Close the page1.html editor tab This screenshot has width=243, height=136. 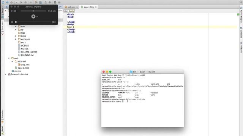pyautogui.click(x=96, y=7)
